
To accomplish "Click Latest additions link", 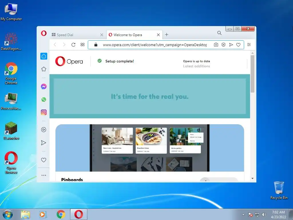I will [196, 66].
